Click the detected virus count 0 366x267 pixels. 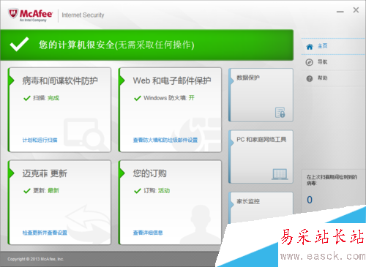click(310, 200)
